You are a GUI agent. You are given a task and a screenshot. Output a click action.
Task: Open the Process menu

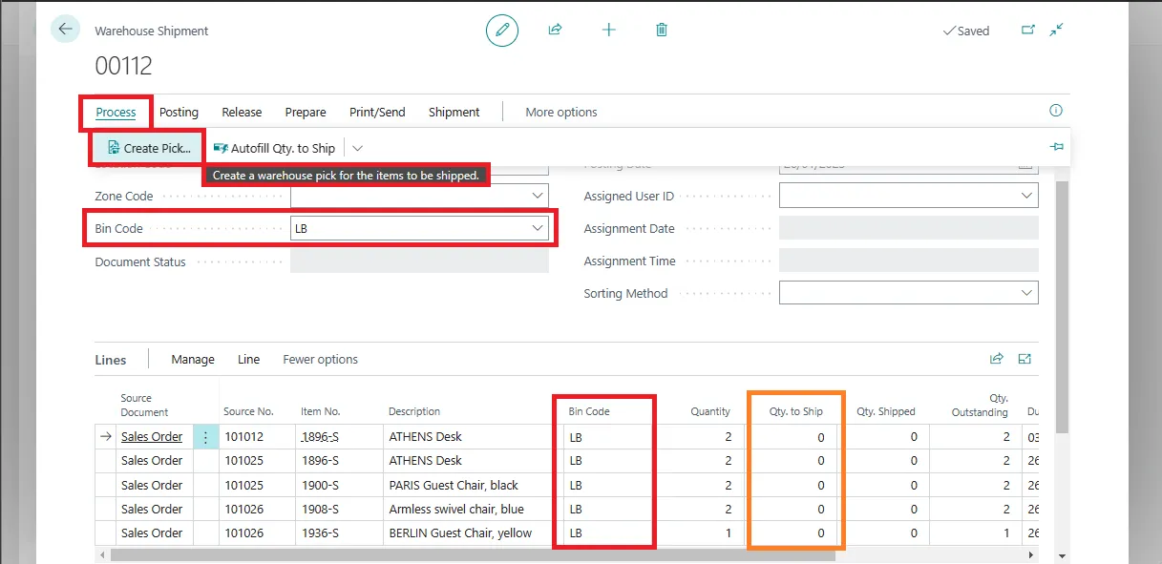pyautogui.click(x=116, y=112)
